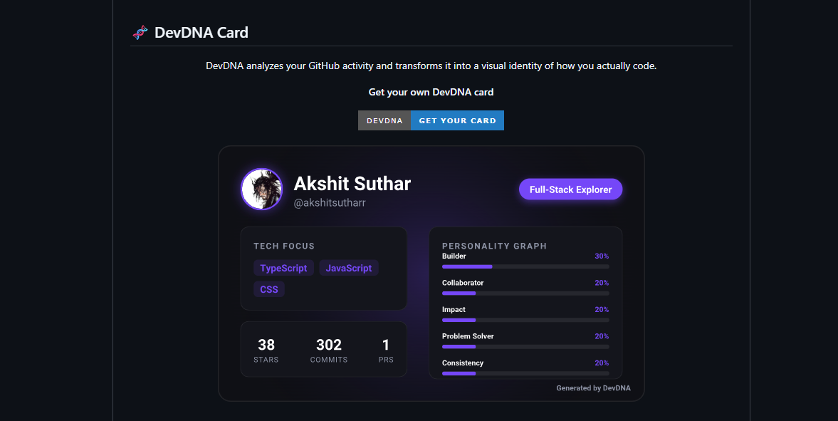This screenshot has height=421, width=838.
Task: Click the 38 STARS stat
Action: [266, 350]
